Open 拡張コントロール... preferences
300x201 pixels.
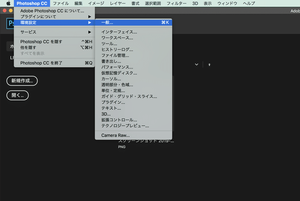click(x=133, y=120)
